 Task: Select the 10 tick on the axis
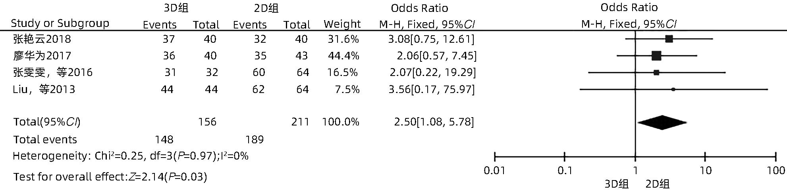tap(705, 171)
